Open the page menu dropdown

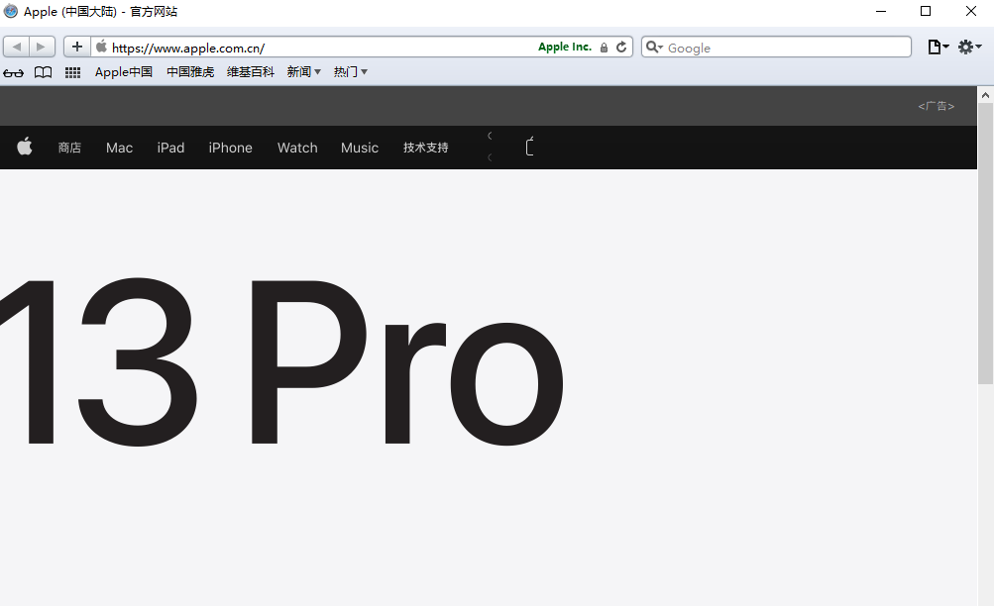(937, 47)
